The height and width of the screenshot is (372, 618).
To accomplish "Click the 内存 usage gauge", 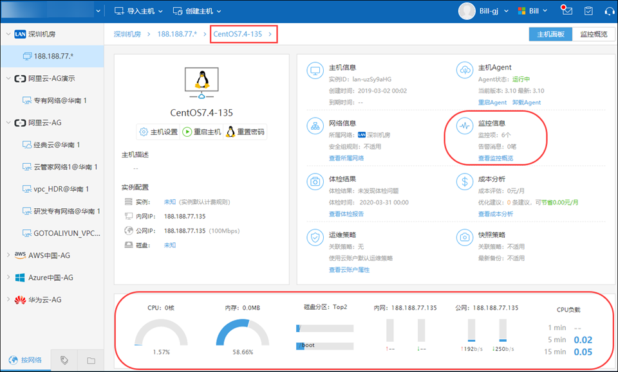I will [x=243, y=334].
